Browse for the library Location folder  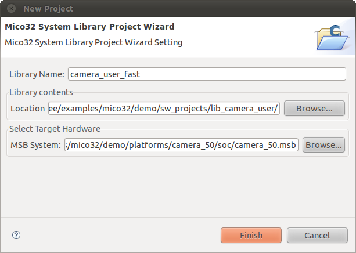[x=314, y=109]
